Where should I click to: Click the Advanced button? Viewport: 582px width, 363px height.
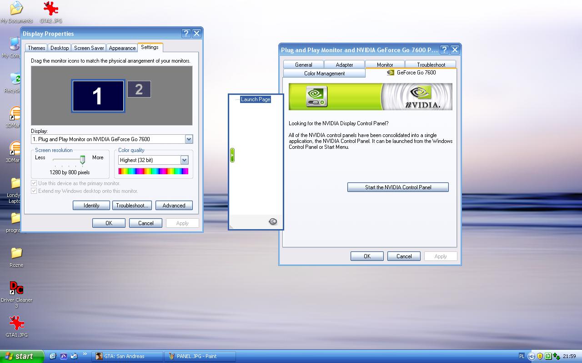[x=174, y=206]
